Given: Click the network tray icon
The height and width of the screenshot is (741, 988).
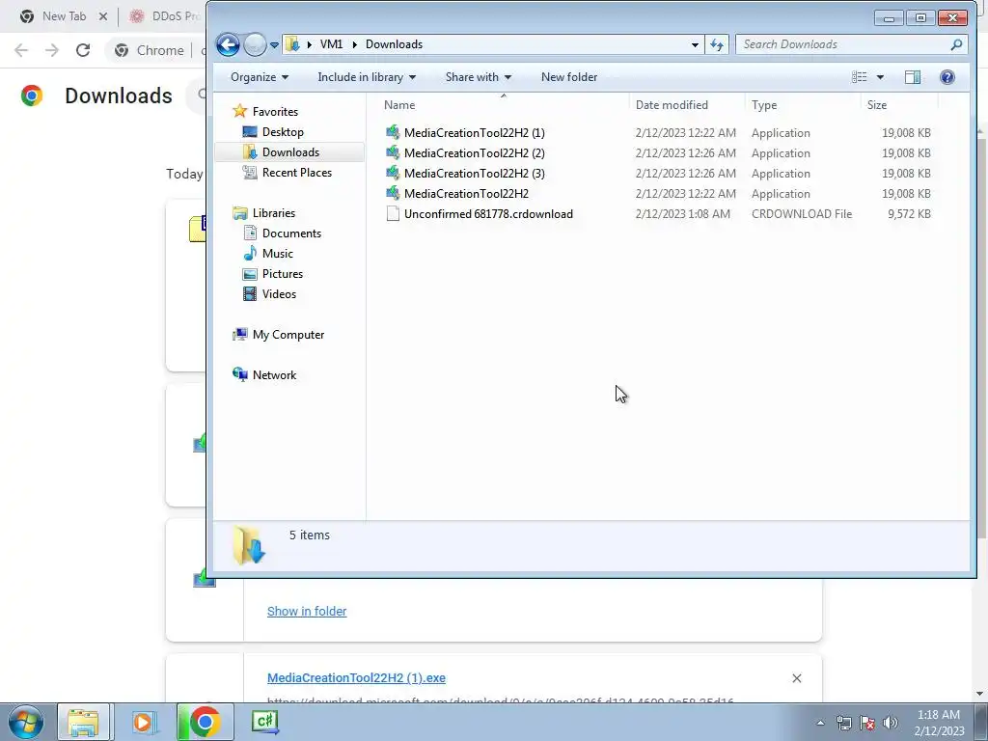Looking at the screenshot, I should 843,723.
